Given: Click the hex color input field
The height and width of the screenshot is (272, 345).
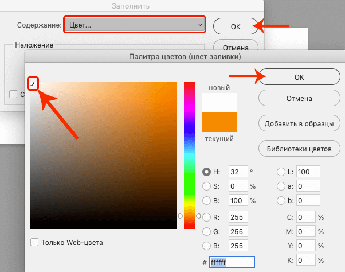Looking at the screenshot, I should click(231, 262).
